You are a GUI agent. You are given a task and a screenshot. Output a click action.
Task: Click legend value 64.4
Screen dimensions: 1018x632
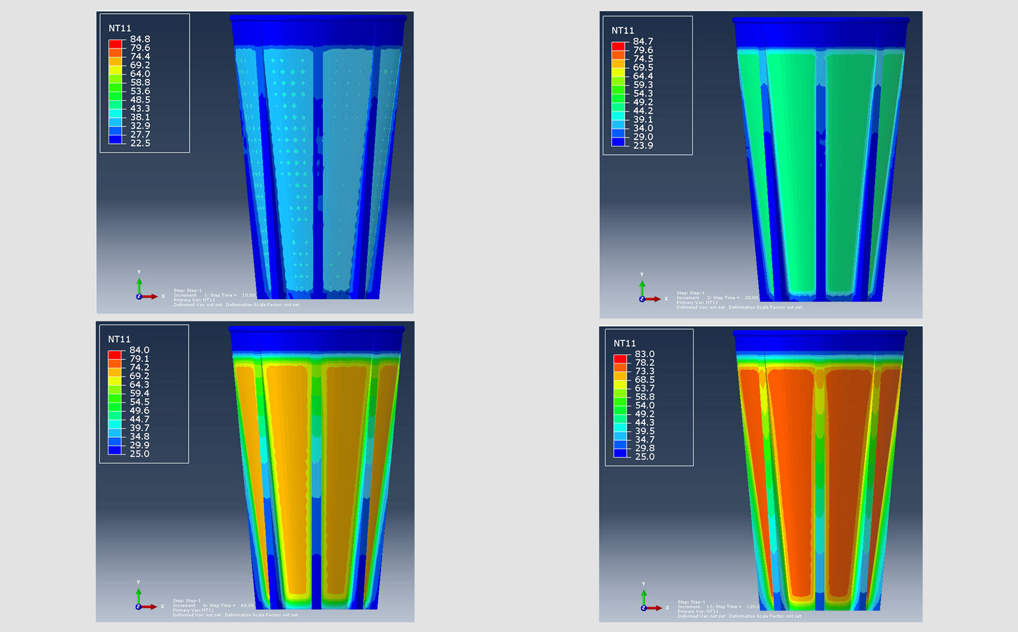(643, 76)
